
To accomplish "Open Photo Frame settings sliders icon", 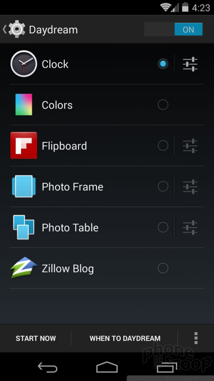I will click(x=190, y=187).
